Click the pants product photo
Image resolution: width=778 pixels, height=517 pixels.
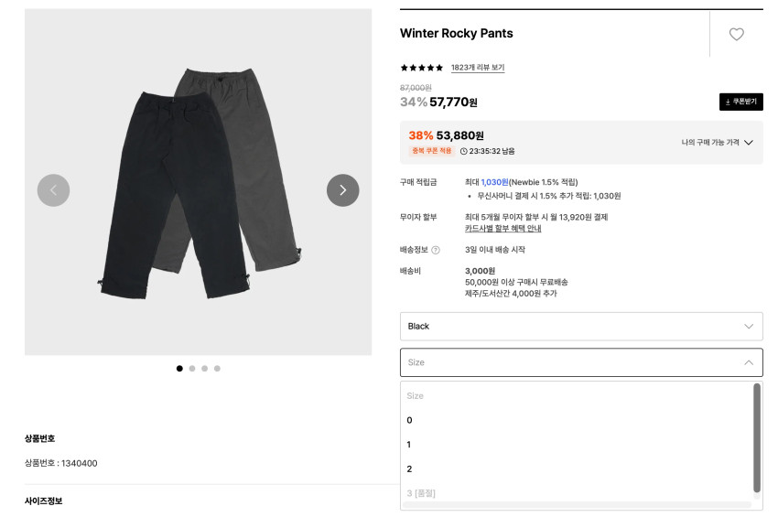point(198,183)
